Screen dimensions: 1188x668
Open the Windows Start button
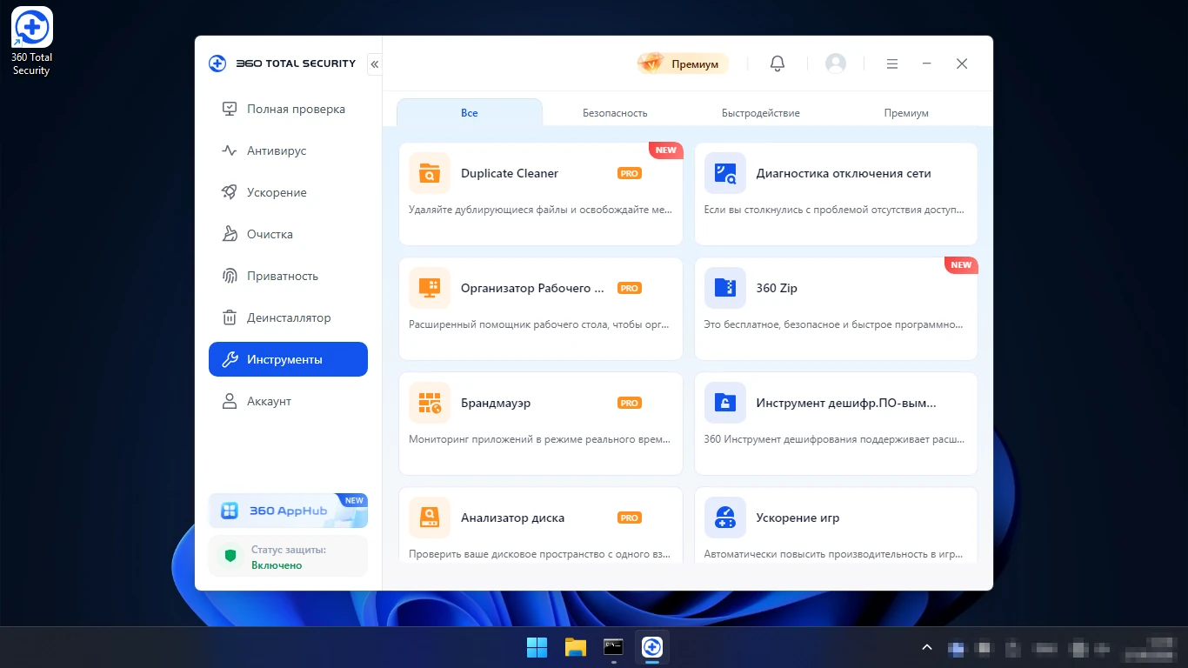pyautogui.click(x=537, y=647)
